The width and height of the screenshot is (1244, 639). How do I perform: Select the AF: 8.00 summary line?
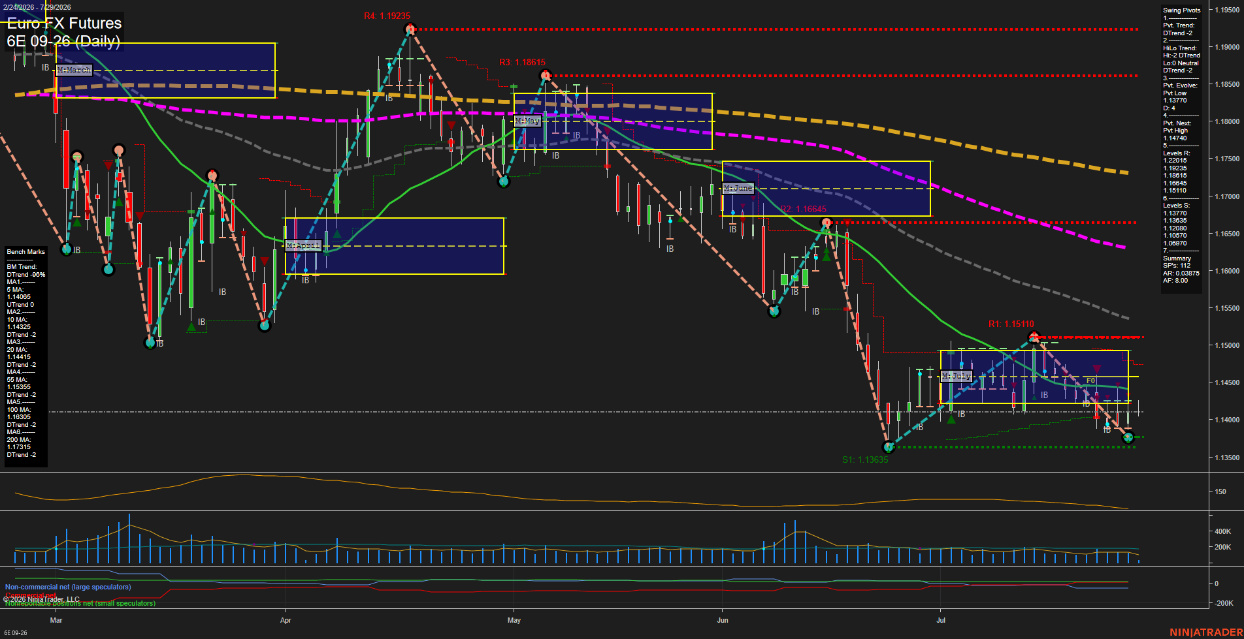pos(1175,281)
